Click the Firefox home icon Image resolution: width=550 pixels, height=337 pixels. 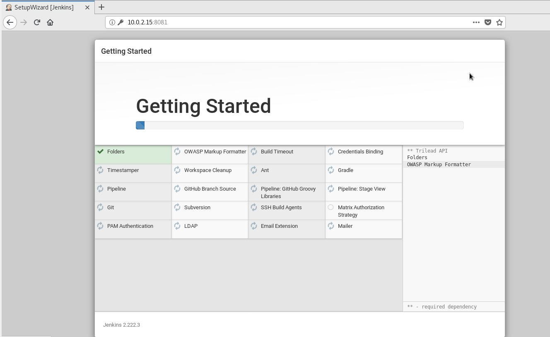50,22
